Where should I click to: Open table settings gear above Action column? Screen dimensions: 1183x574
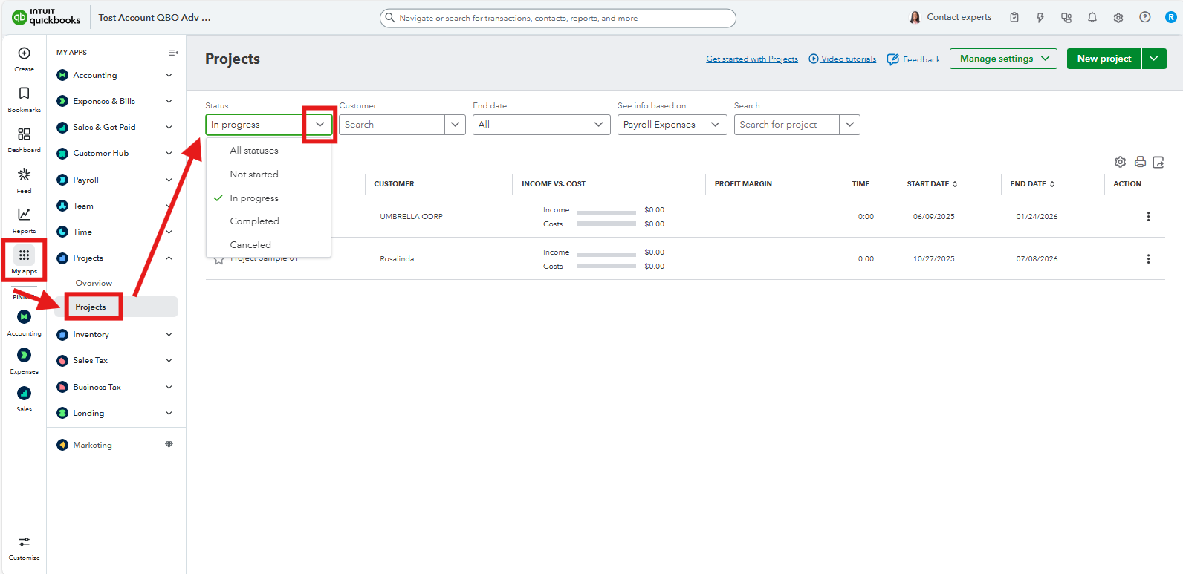tap(1120, 162)
